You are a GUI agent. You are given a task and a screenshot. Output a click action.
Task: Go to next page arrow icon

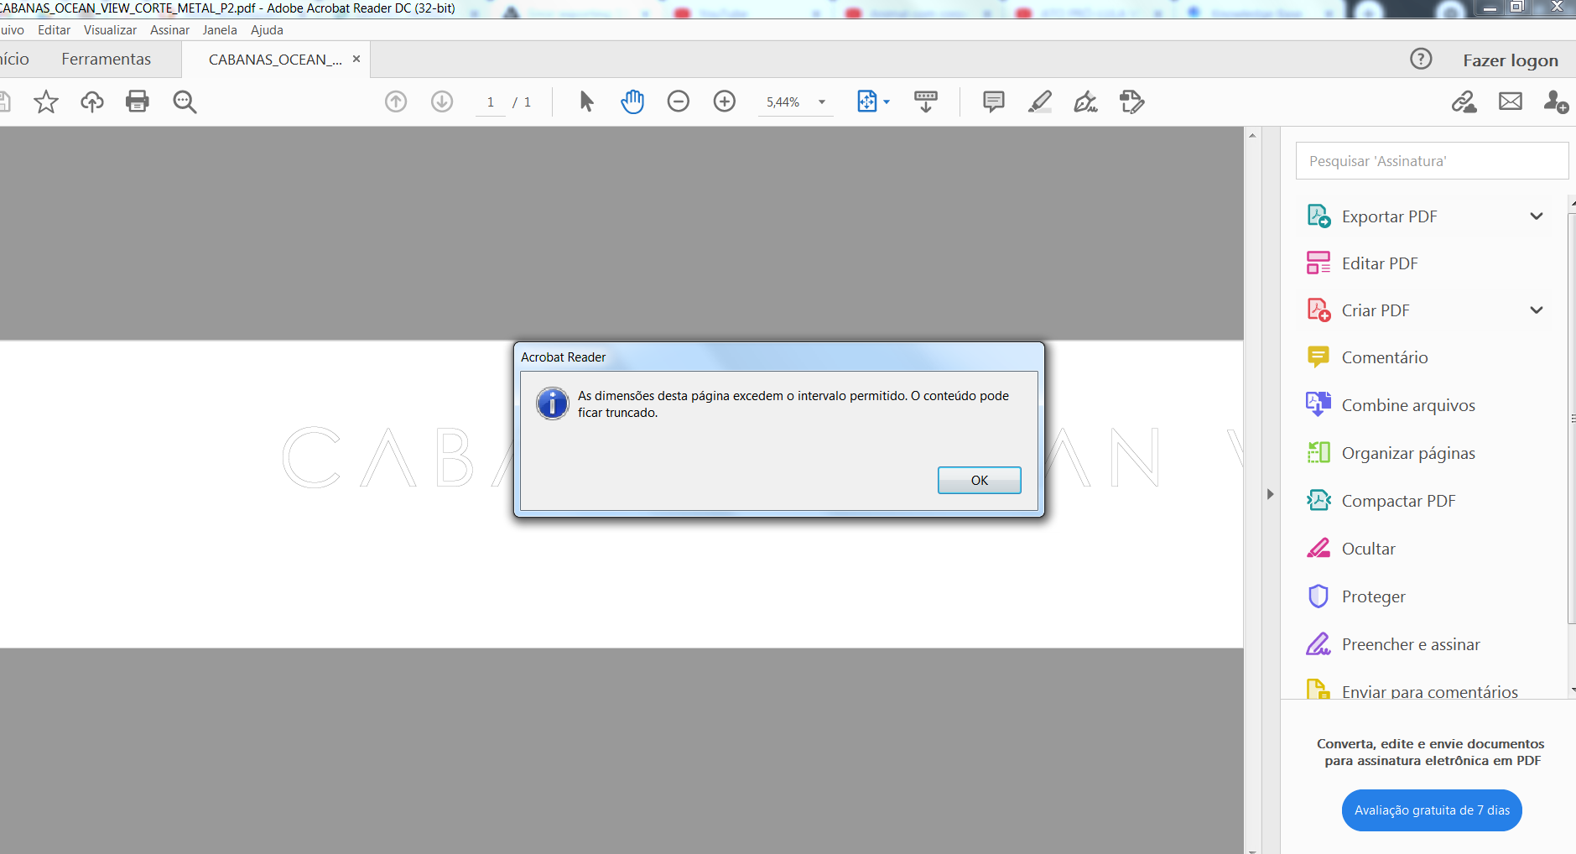(442, 102)
